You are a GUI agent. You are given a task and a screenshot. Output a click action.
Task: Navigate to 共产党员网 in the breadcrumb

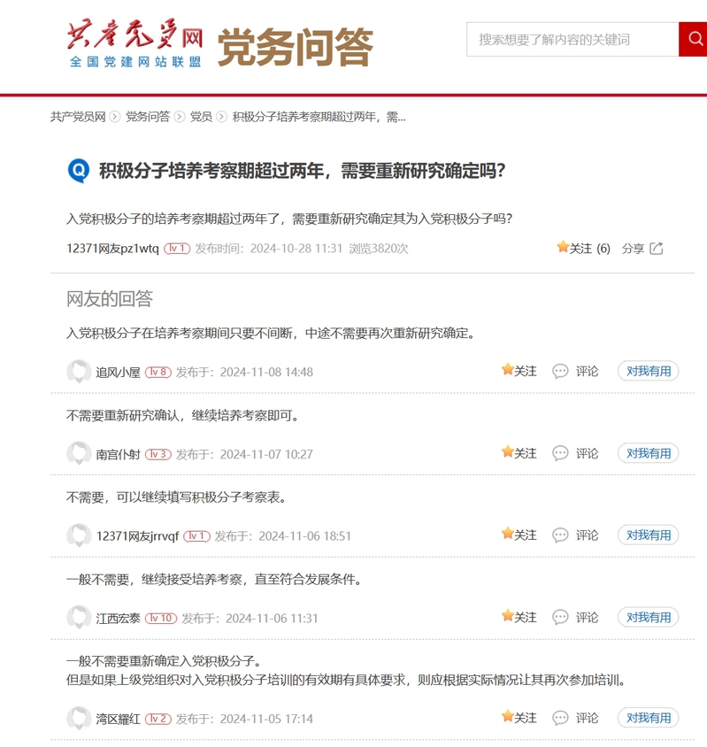[x=78, y=117]
